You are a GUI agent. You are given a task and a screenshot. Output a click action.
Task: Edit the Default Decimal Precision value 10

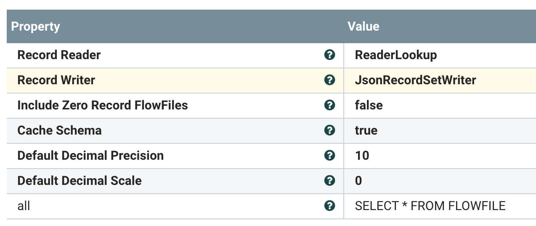(x=362, y=156)
